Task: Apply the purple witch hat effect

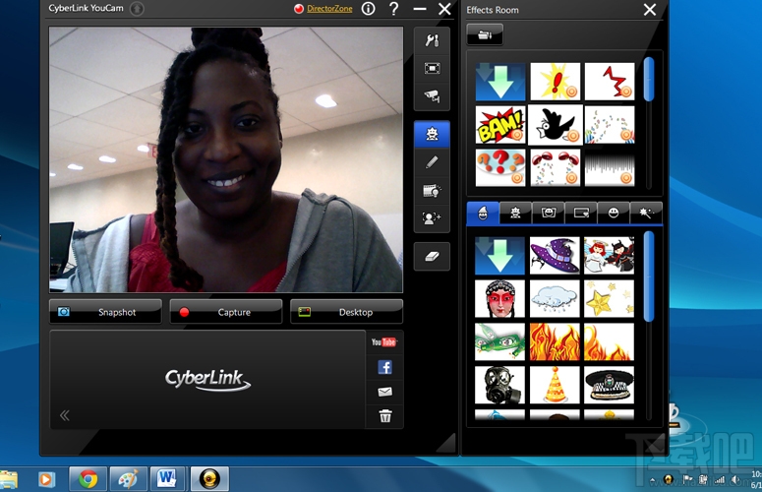Action: click(555, 256)
